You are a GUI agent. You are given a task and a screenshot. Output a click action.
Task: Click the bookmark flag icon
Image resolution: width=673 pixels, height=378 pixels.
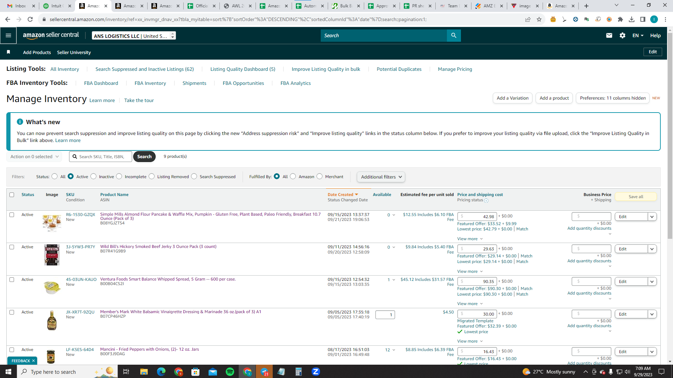[x=8, y=52]
